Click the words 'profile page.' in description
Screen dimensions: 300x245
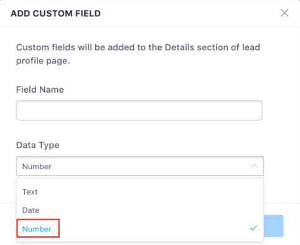[43, 61]
